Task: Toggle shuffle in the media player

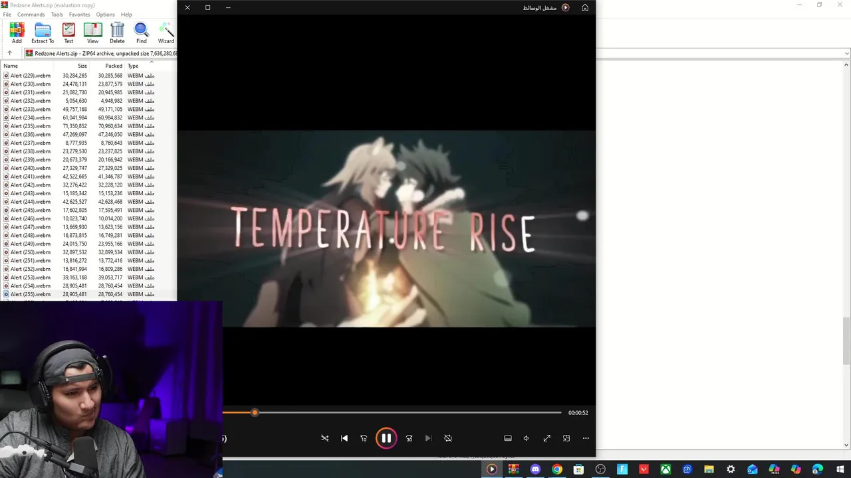Action: point(324,438)
